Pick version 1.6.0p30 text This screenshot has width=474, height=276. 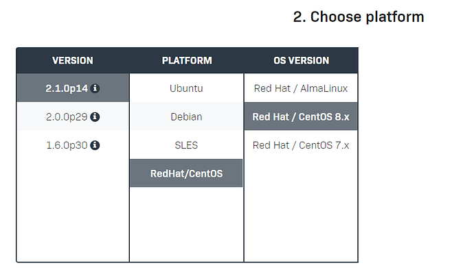coord(67,145)
